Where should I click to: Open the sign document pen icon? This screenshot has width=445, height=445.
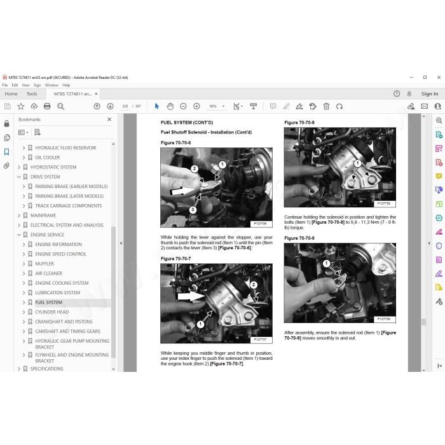tap(299, 106)
